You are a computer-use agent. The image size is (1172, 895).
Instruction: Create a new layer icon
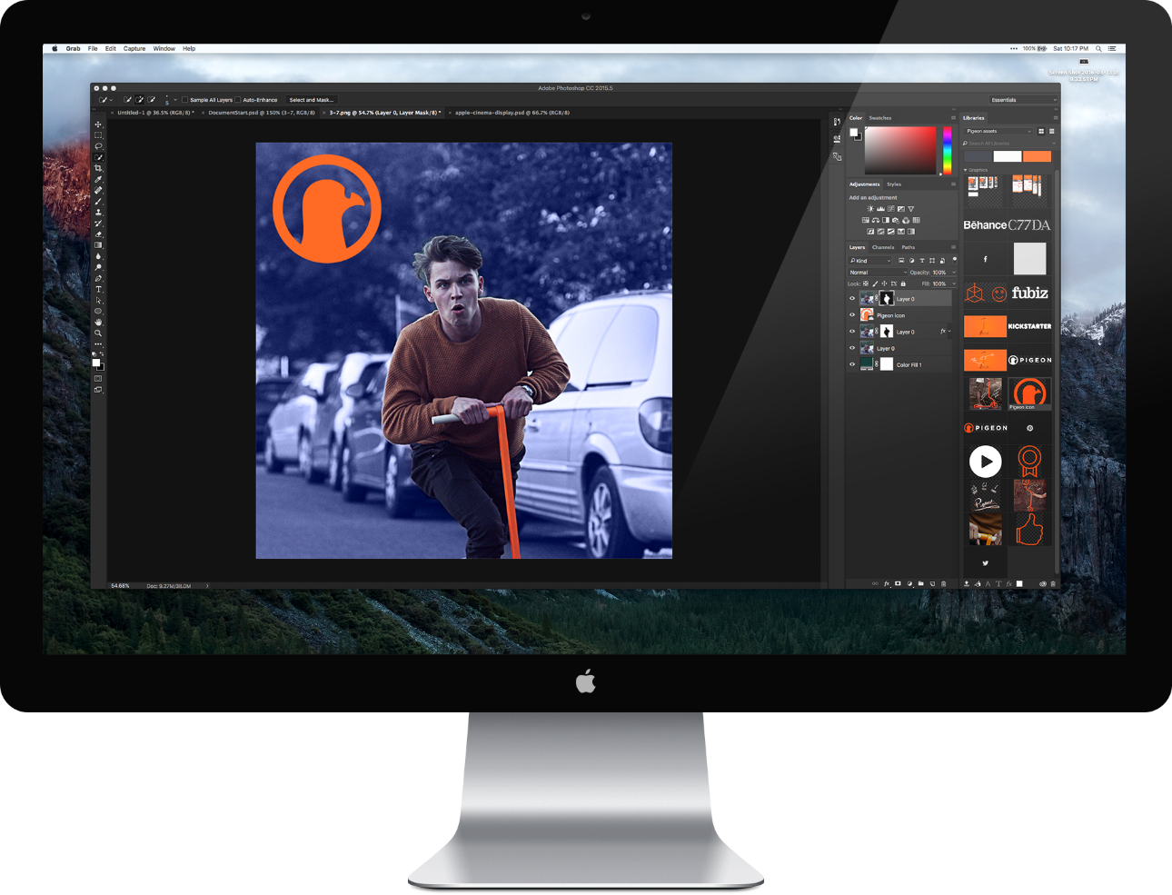click(932, 583)
